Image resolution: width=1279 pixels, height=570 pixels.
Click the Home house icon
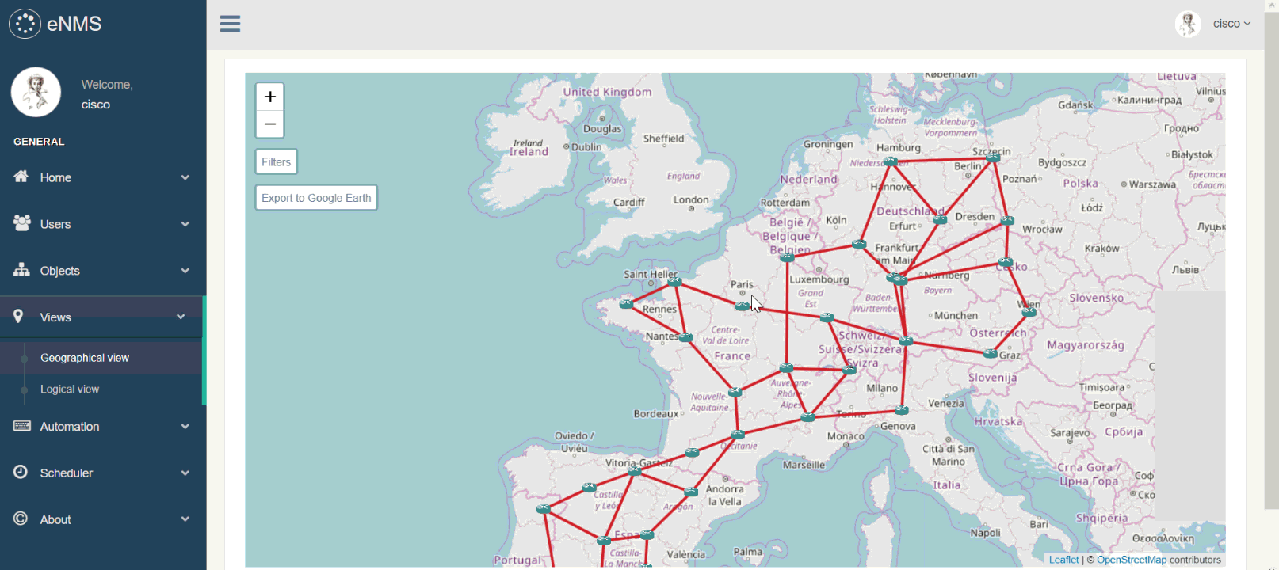21,177
